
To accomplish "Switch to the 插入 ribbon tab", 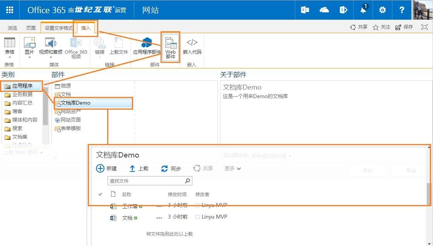I will (x=86, y=28).
